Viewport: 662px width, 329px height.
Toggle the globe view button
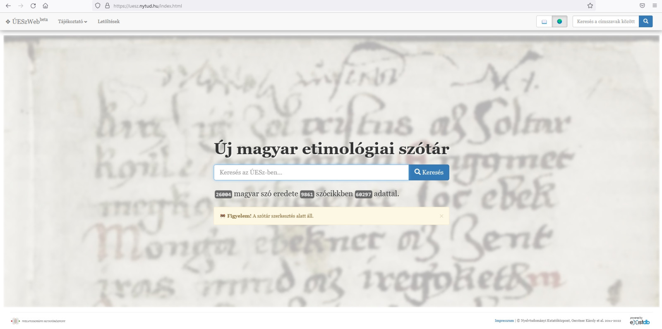[x=559, y=21]
